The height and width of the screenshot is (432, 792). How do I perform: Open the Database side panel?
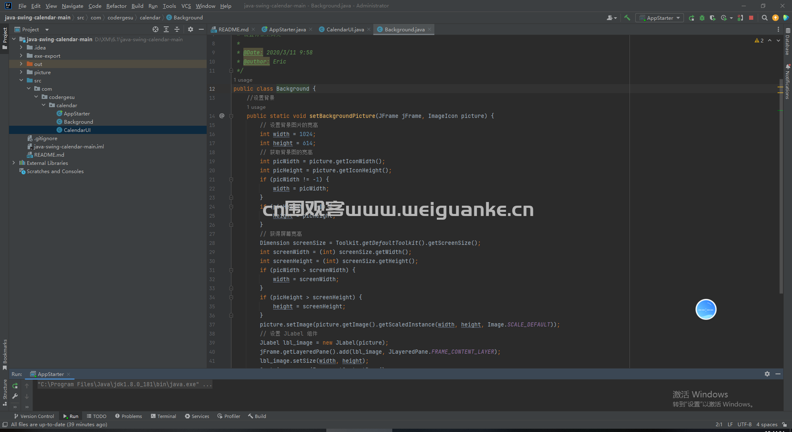(787, 41)
